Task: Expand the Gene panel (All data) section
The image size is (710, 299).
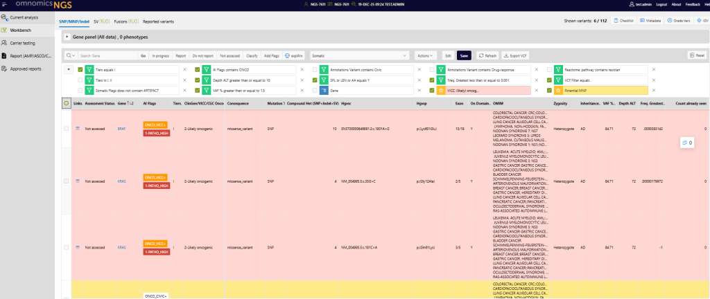Action: tap(67, 36)
